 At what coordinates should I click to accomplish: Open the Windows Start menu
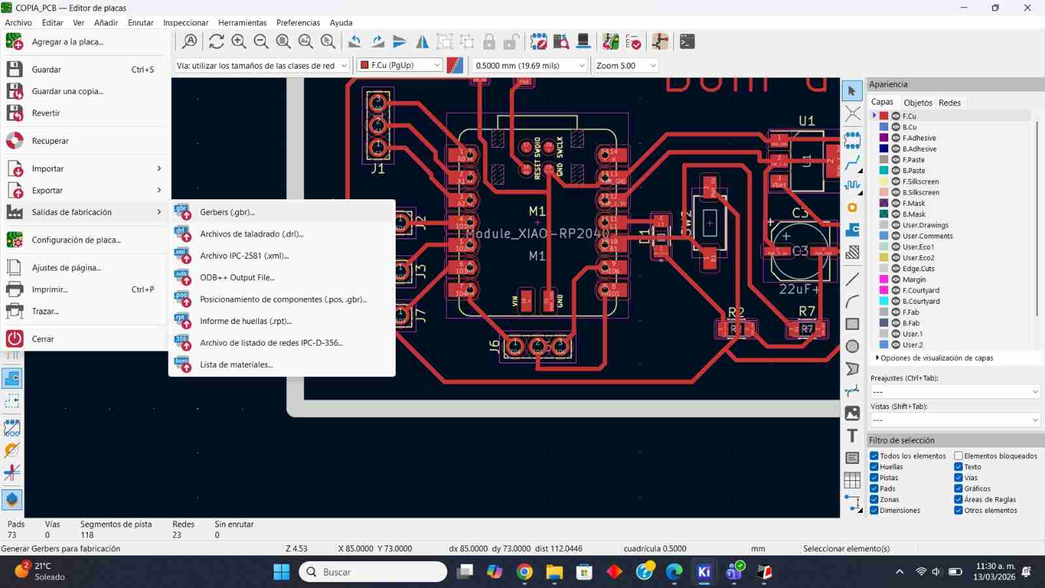coord(281,572)
